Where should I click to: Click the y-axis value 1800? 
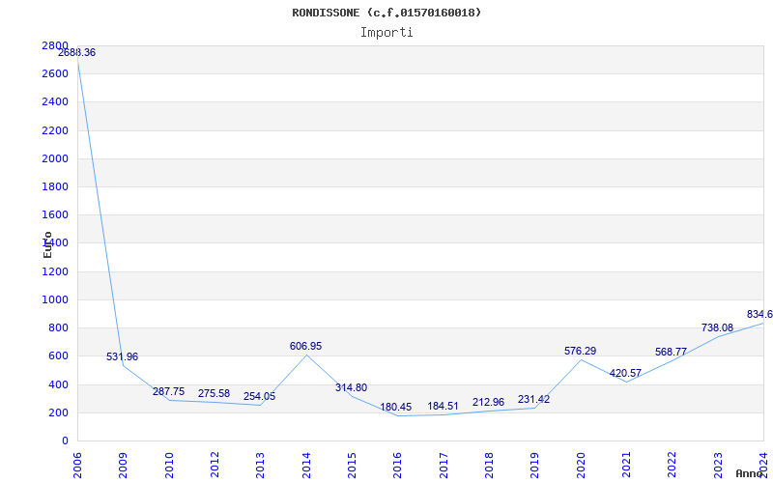(55, 186)
